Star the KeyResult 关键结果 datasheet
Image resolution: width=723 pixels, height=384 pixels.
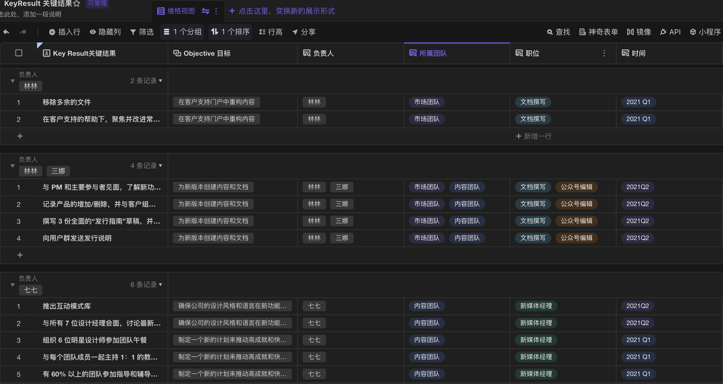point(77,4)
